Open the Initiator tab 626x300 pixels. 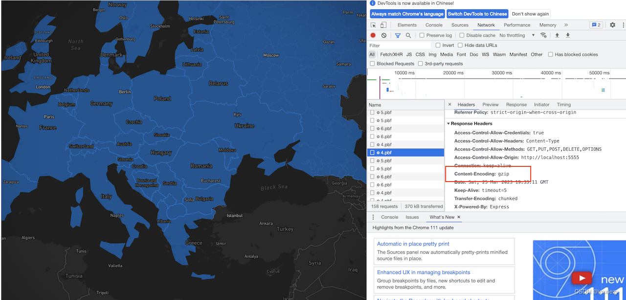click(x=541, y=104)
